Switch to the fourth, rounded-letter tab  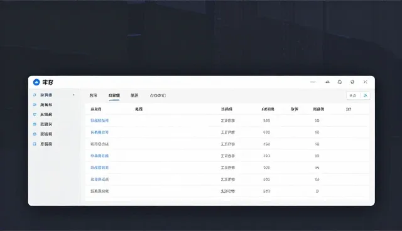[158, 95]
